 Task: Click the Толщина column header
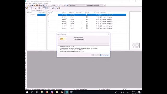96,13
